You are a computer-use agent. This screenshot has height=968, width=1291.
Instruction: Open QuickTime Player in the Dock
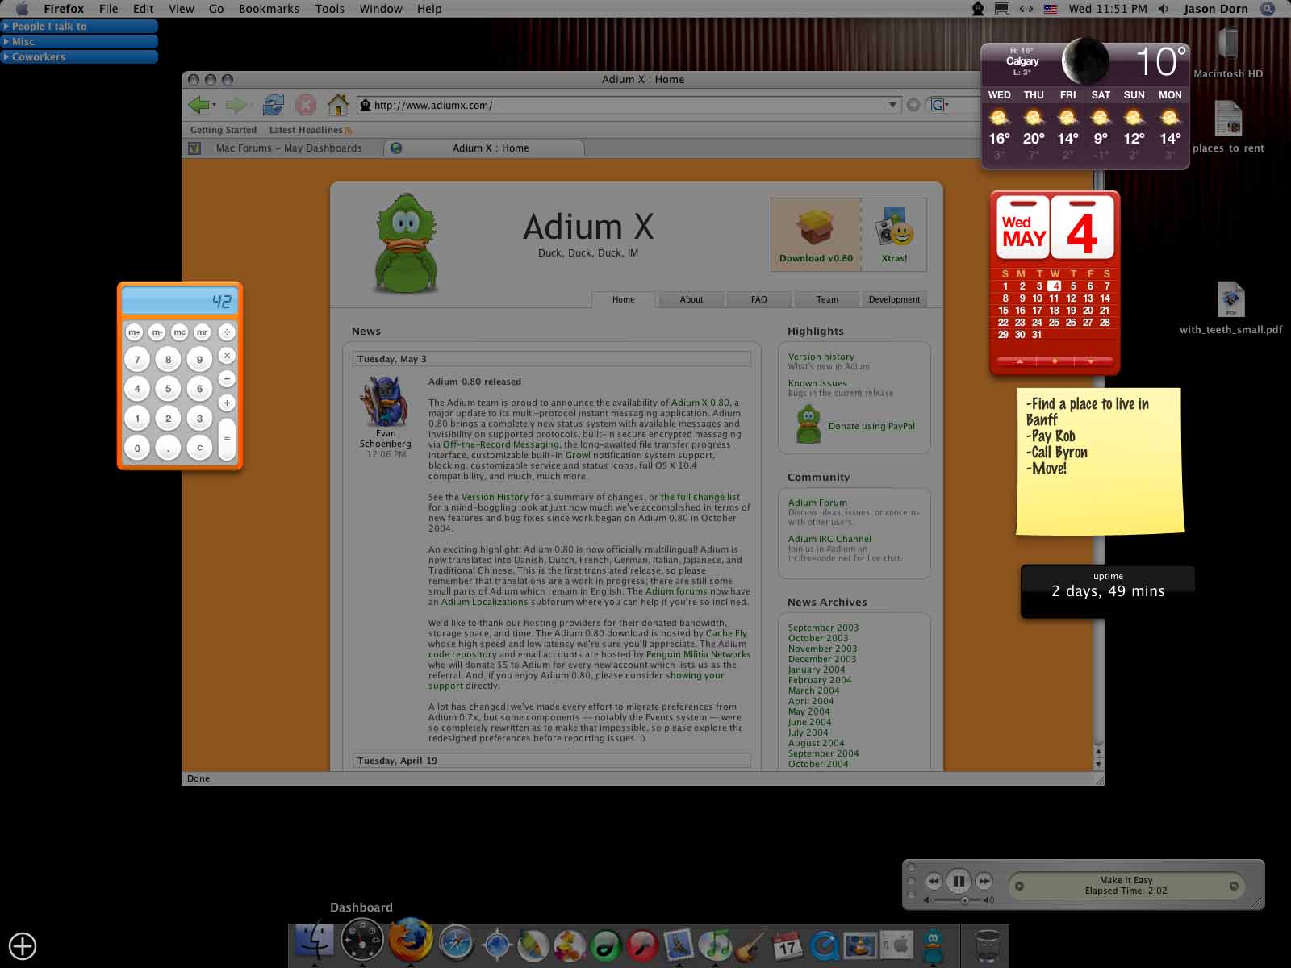coord(823,944)
